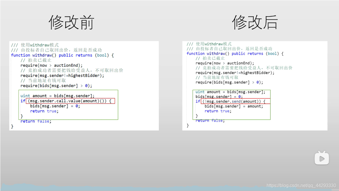The height and width of the screenshot is (191, 339).
Task: Click "require(now > auctionEnd);" in 修改后 code
Action: 225,63
